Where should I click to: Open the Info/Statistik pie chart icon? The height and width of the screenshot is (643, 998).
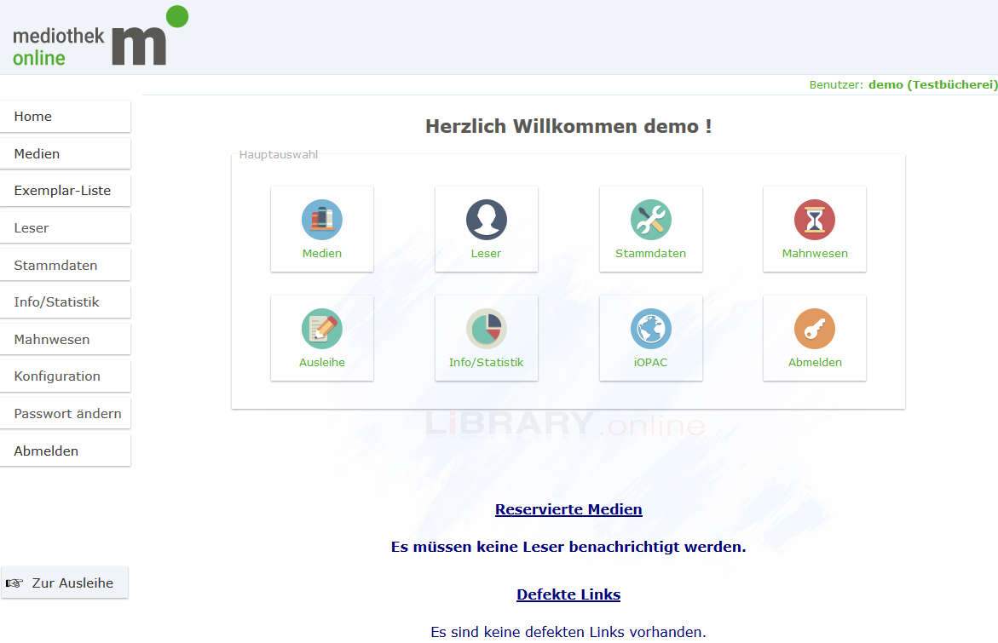click(486, 329)
